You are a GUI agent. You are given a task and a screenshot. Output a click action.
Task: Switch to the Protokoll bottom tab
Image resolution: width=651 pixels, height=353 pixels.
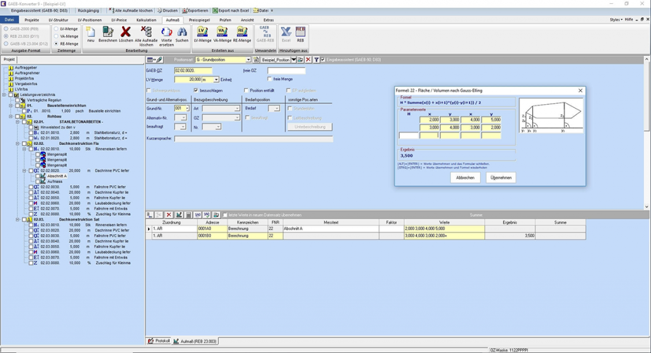point(160,341)
